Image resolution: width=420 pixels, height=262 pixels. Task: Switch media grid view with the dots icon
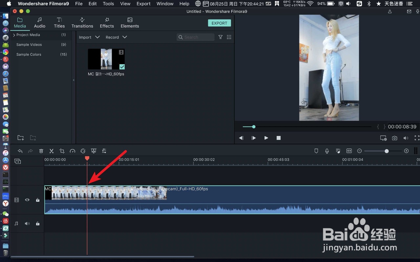coord(229,37)
